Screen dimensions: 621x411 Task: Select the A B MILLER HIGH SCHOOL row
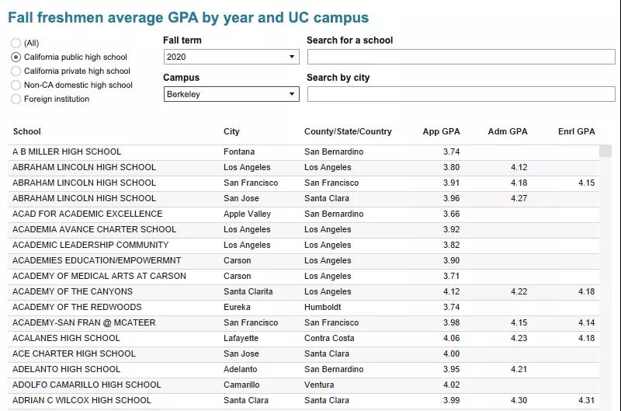click(x=67, y=152)
